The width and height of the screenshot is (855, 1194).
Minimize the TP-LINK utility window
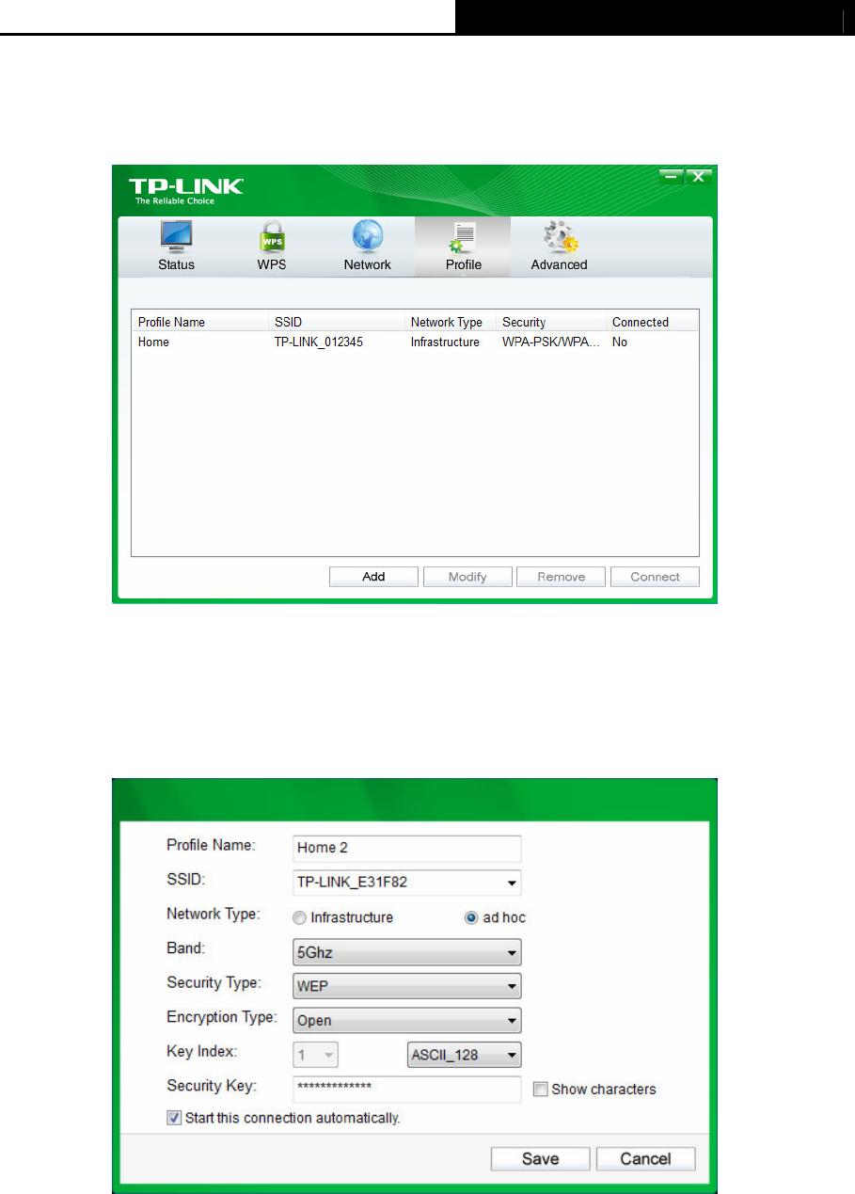[672, 176]
